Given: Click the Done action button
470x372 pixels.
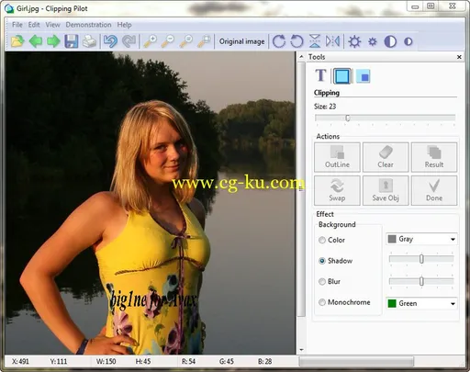Looking at the screenshot, I should (x=434, y=190).
